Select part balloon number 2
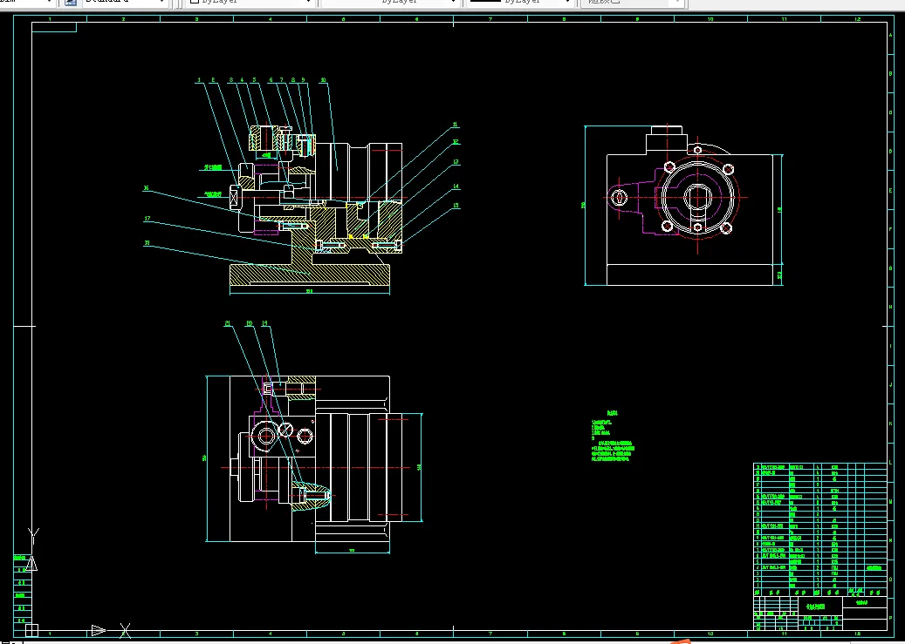The width and height of the screenshot is (905, 644). pos(213,80)
